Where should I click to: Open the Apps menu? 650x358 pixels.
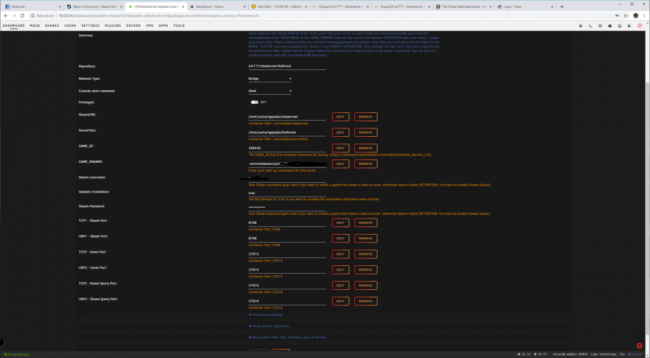[x=163, y=26]
